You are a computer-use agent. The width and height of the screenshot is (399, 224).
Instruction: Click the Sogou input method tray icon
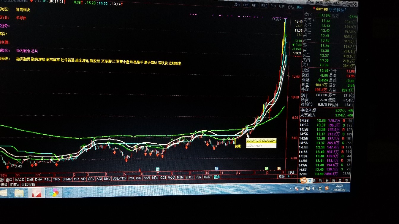327,188
